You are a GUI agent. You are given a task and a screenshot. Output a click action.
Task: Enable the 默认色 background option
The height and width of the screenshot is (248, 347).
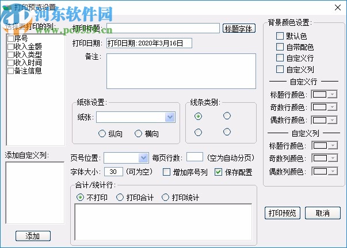tap(280, 36)
